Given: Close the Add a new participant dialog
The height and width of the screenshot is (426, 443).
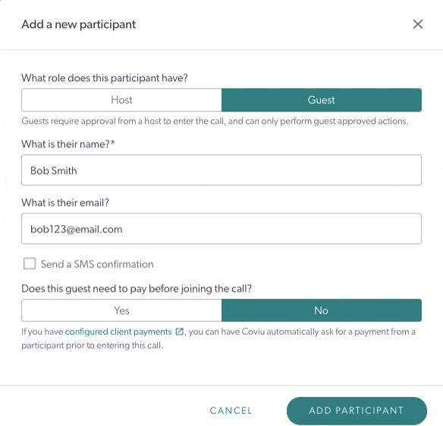Looking at the screenshot, I should [x=417, y=24].
